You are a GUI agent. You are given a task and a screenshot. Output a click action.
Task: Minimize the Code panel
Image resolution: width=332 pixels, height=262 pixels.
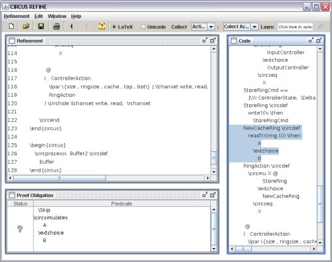click(311, 40)
